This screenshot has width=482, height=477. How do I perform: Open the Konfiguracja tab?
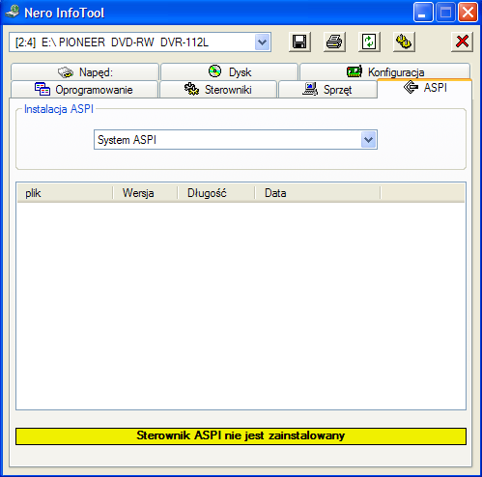pos(384,71)
